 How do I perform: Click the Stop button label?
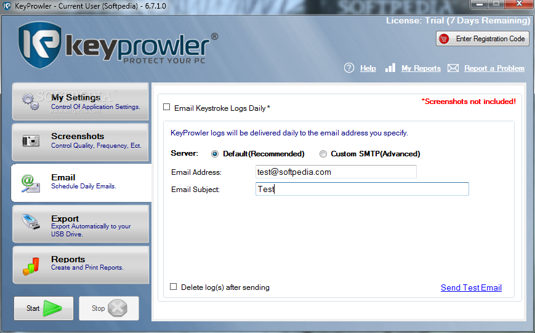tap(98, 308)
